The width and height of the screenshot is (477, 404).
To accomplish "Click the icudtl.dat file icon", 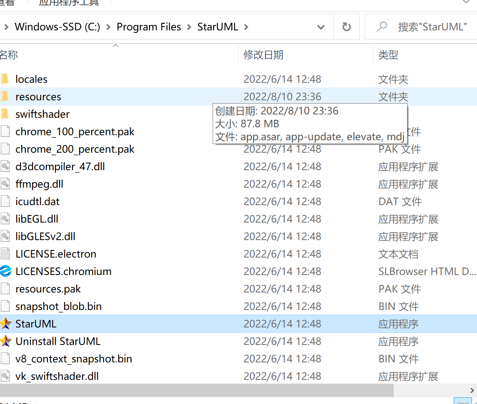I will (5, 201).
